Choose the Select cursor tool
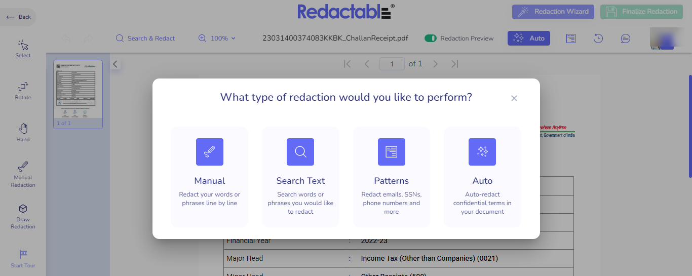692x276 pixels. 23,49
